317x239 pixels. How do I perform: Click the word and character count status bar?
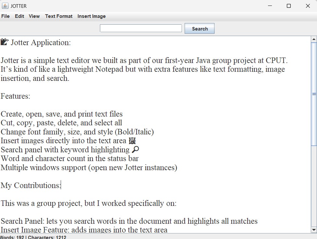pos(33,237)
